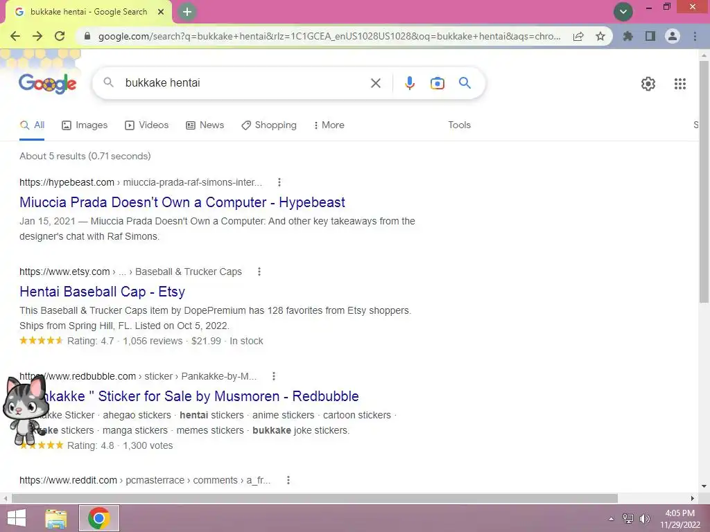Open three-dot options for Reddit result
This screenshot has width=710, height=532.
coord(288,481)
